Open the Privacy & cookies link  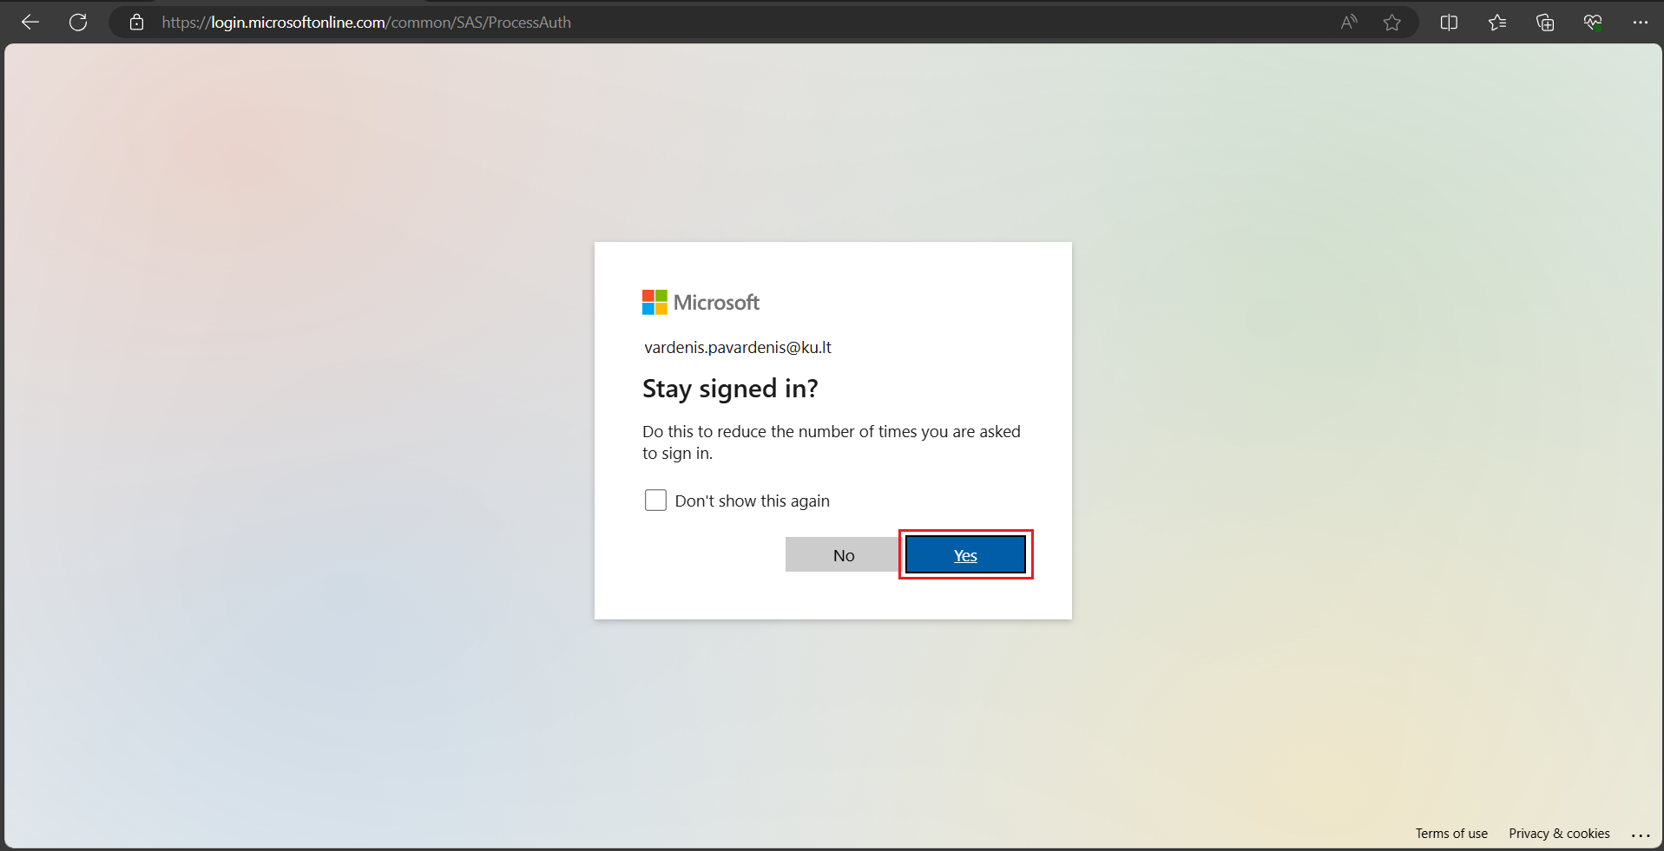coord(1559,834)
